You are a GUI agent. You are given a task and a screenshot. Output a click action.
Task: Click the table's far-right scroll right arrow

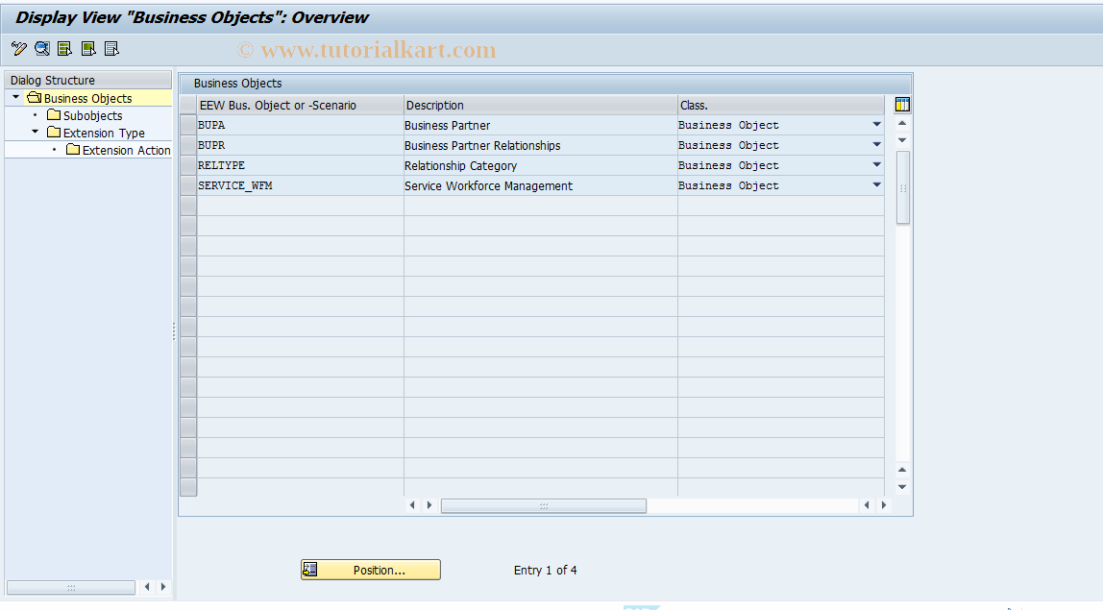coord(884,505)
